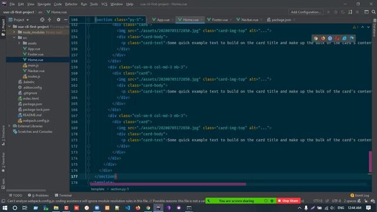Open Windows Task View
The width and height of the screenshot is (377, 212).
[x=25, y=208]
